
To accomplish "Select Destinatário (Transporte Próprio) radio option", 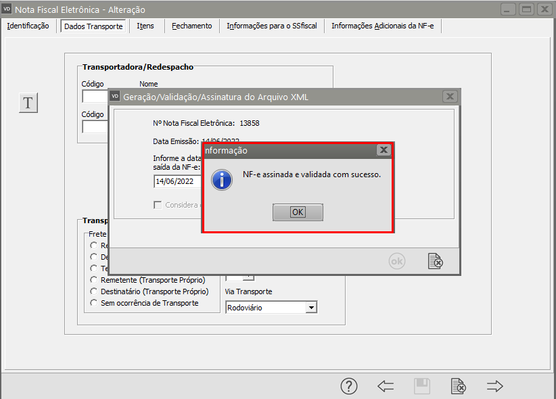I will click(x=94, y=291).
